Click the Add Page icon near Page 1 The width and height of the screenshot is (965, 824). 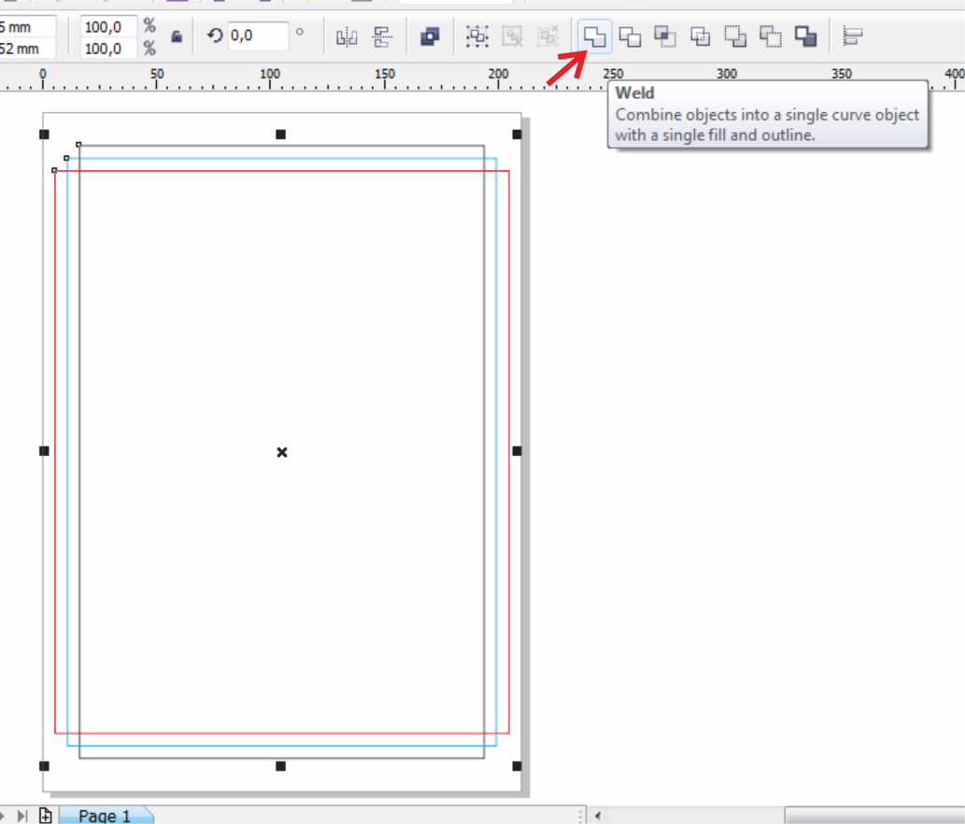(x=46, y=813)
